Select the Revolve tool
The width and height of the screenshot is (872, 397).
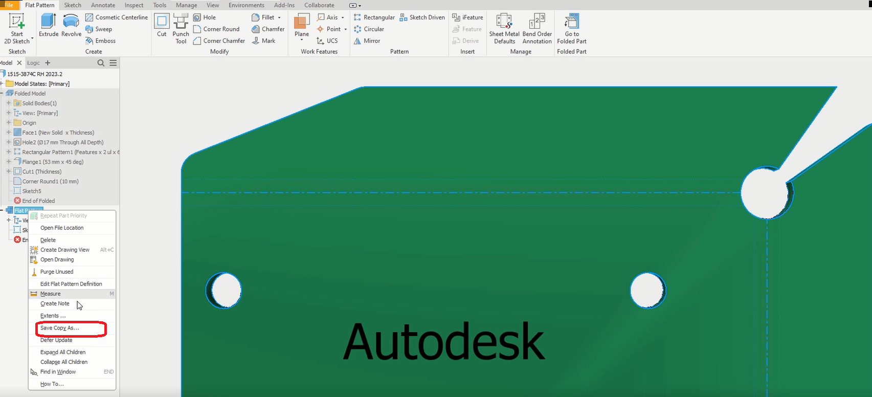71,26
